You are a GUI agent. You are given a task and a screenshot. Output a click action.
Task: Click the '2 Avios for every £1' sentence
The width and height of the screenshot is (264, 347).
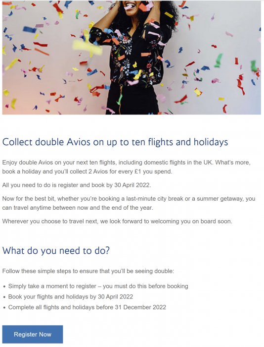87,172
